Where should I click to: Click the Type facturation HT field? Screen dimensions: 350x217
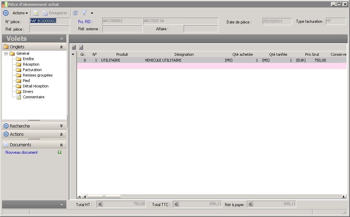tap(335, 21)
